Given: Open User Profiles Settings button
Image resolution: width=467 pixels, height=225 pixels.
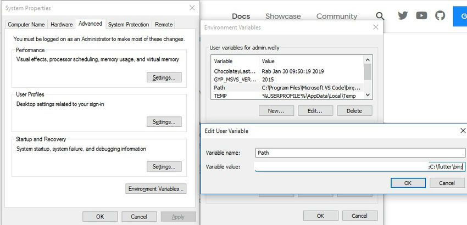Looking at the screenshot, I should [x=164, y=122].
